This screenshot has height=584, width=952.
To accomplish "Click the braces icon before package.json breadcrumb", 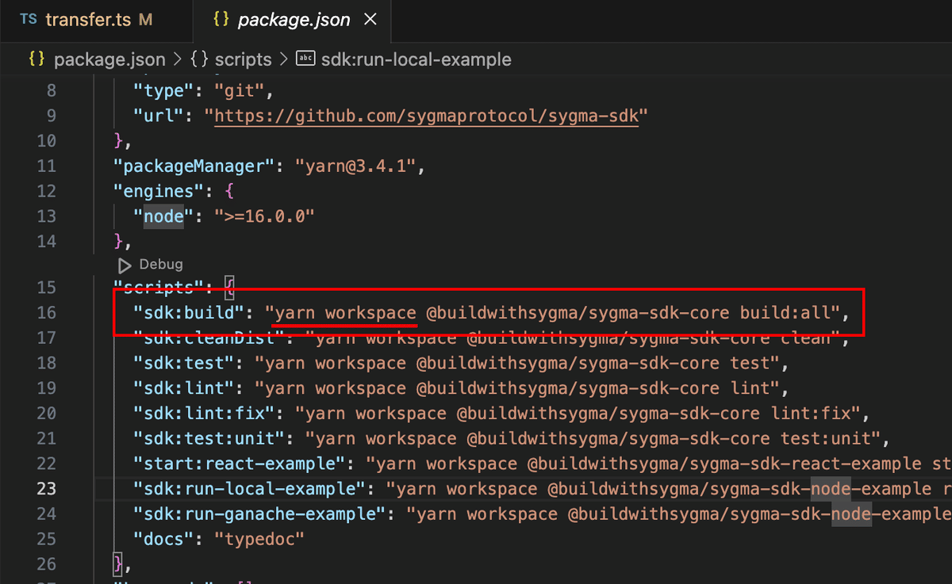I will pyautogui.click(x=36, y=59).
